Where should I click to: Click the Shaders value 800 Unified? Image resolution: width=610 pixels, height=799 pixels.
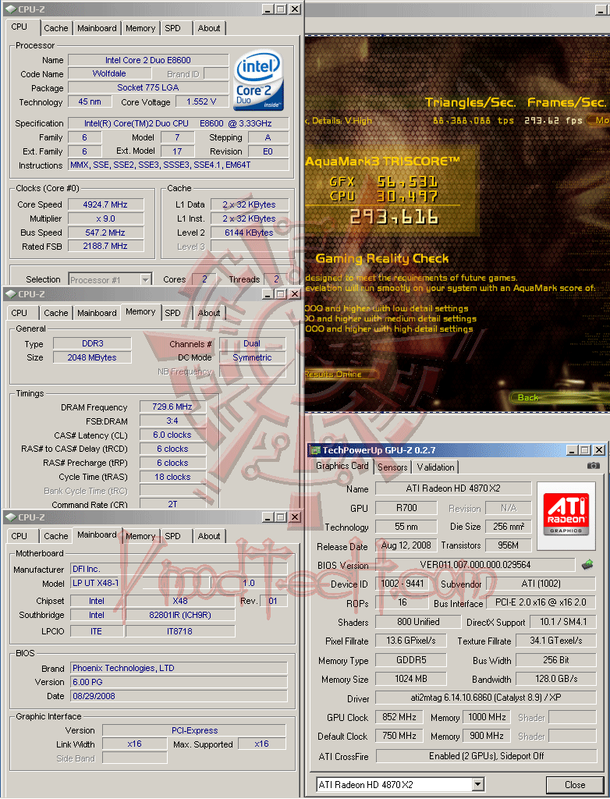[x=418, y=622]
